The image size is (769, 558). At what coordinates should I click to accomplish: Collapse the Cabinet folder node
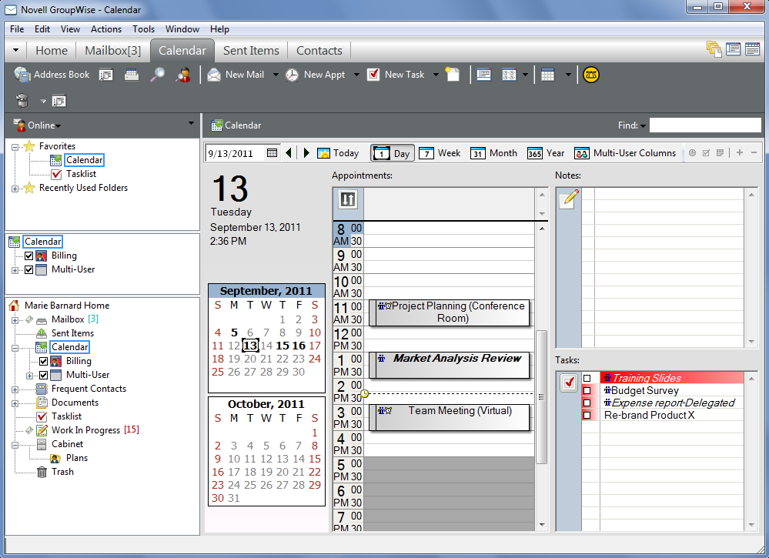(x=15, y=445)
